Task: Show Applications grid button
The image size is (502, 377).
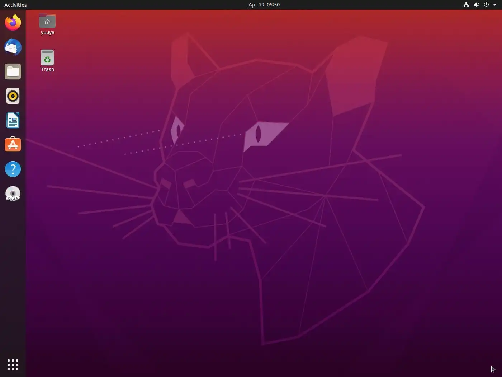Action: click(13, 365)
